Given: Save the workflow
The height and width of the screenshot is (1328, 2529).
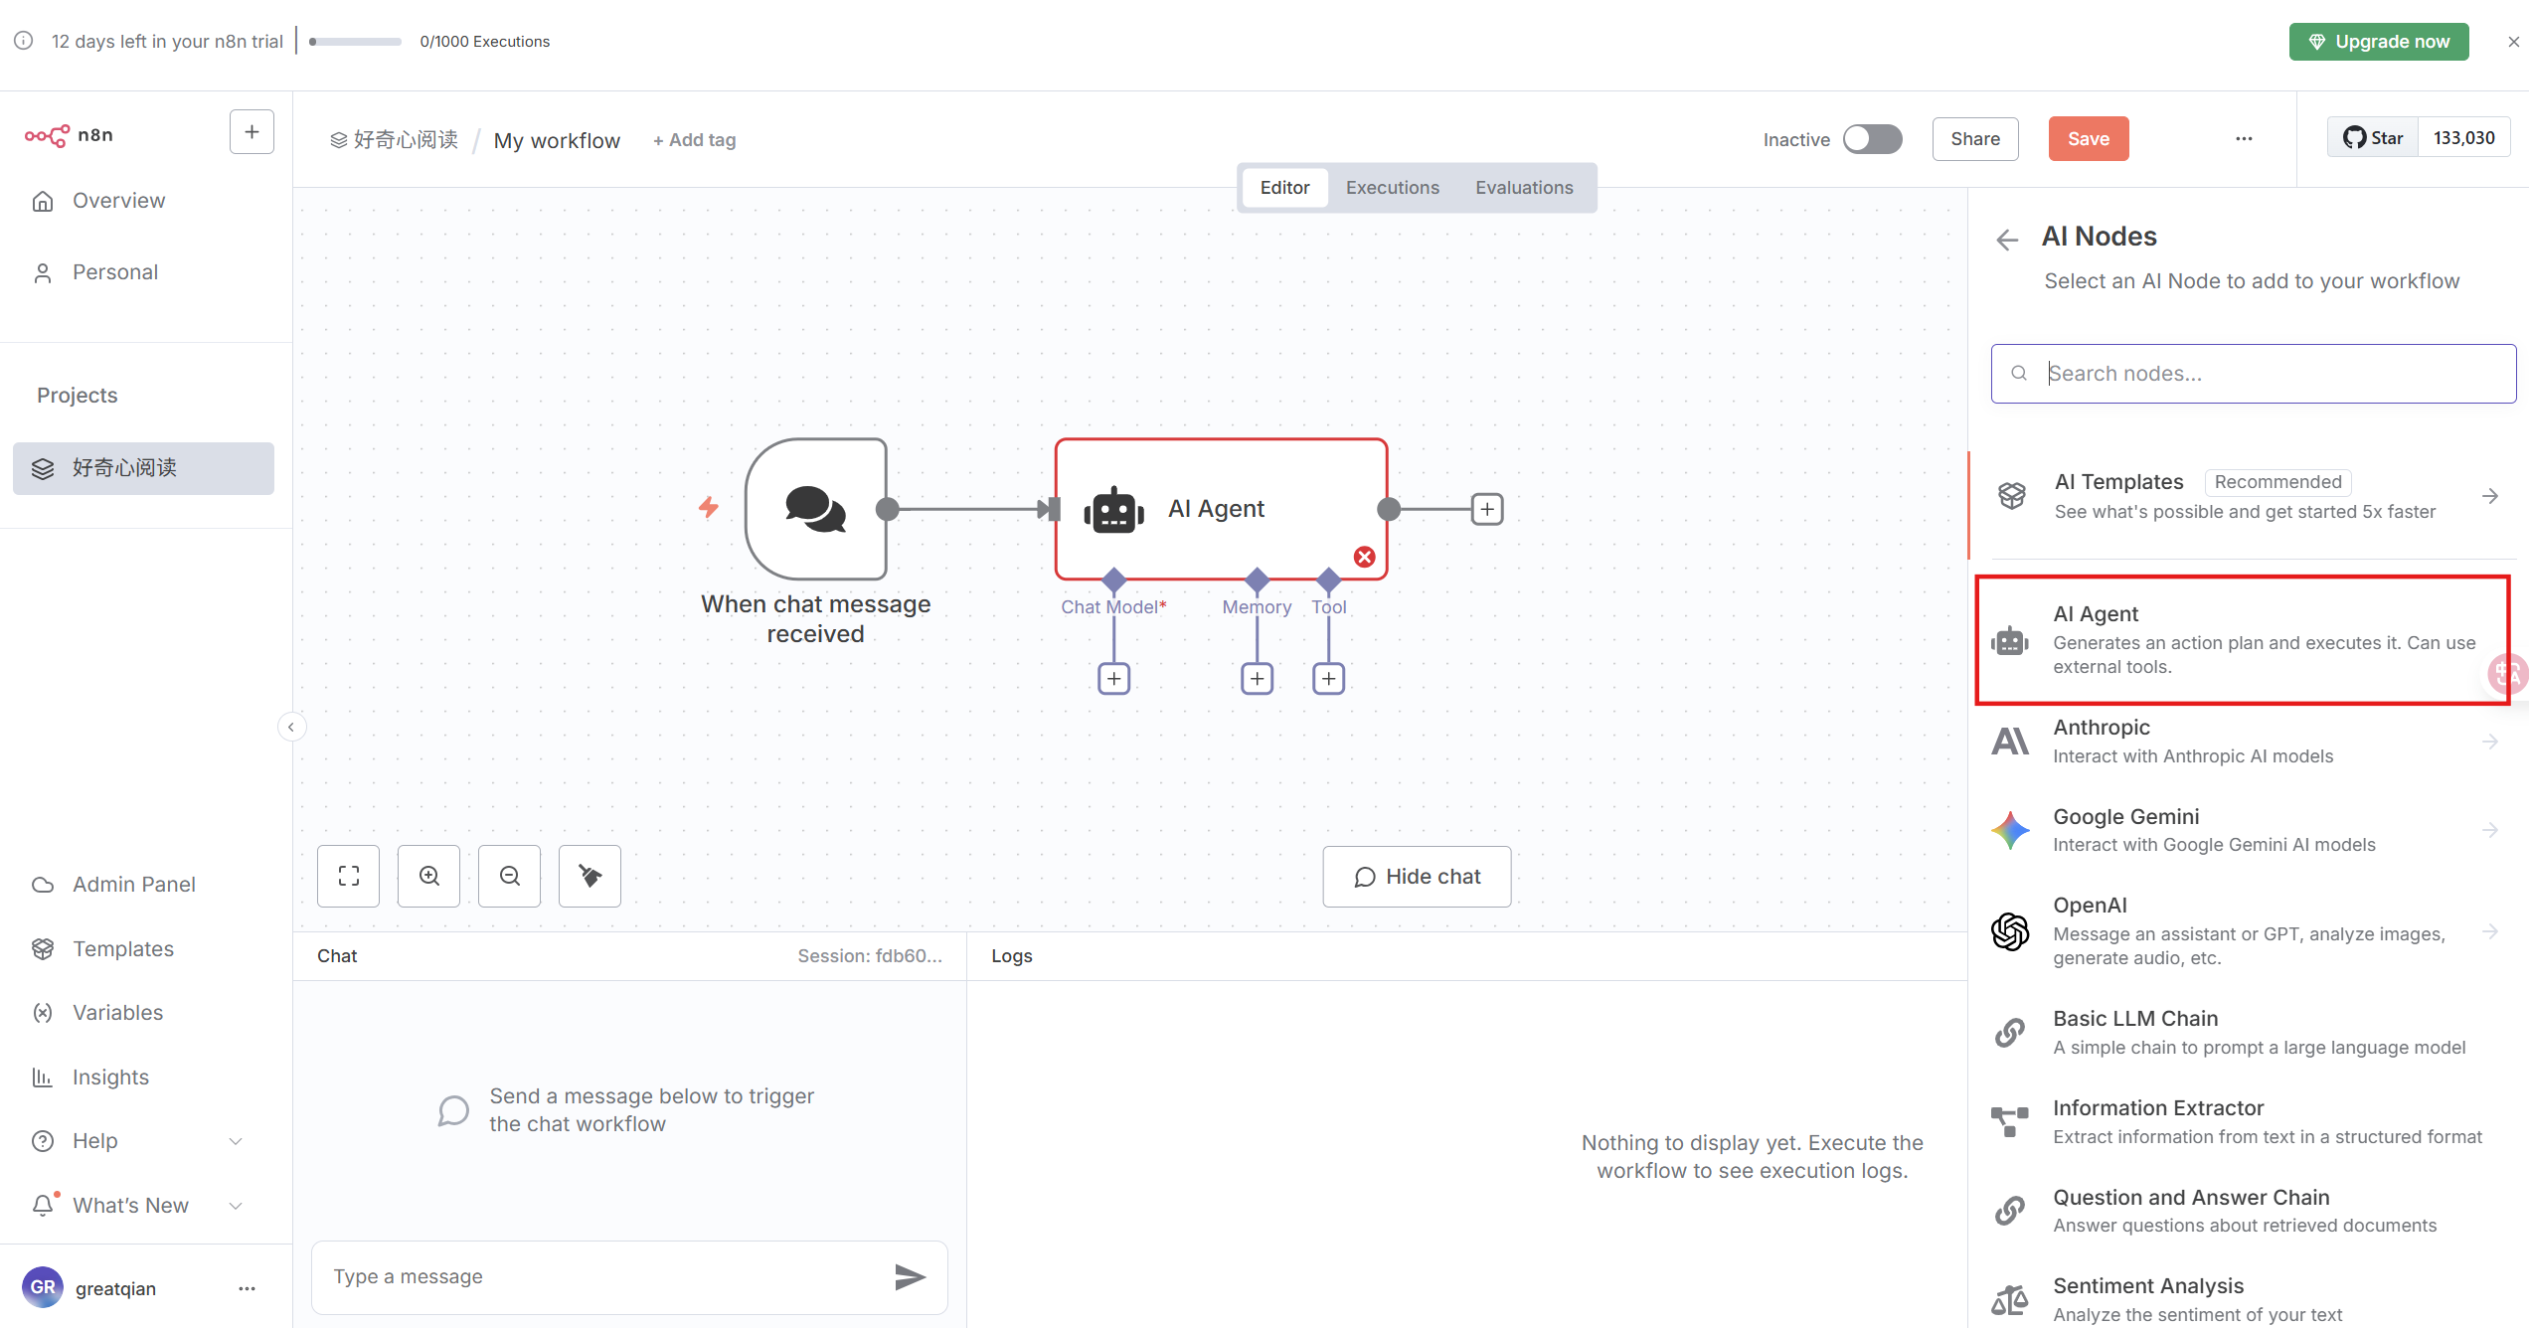Looking at the screenshot, I should click(x=2088, y=139).
